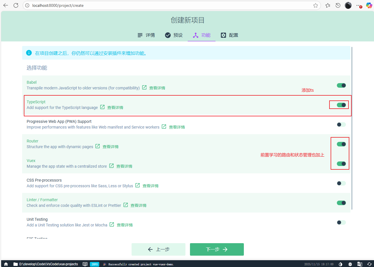This screenshot has height=267, width=374.
Task: Open the browser favorites list icon
Action: pyautogui.click(x=328, y=5)
